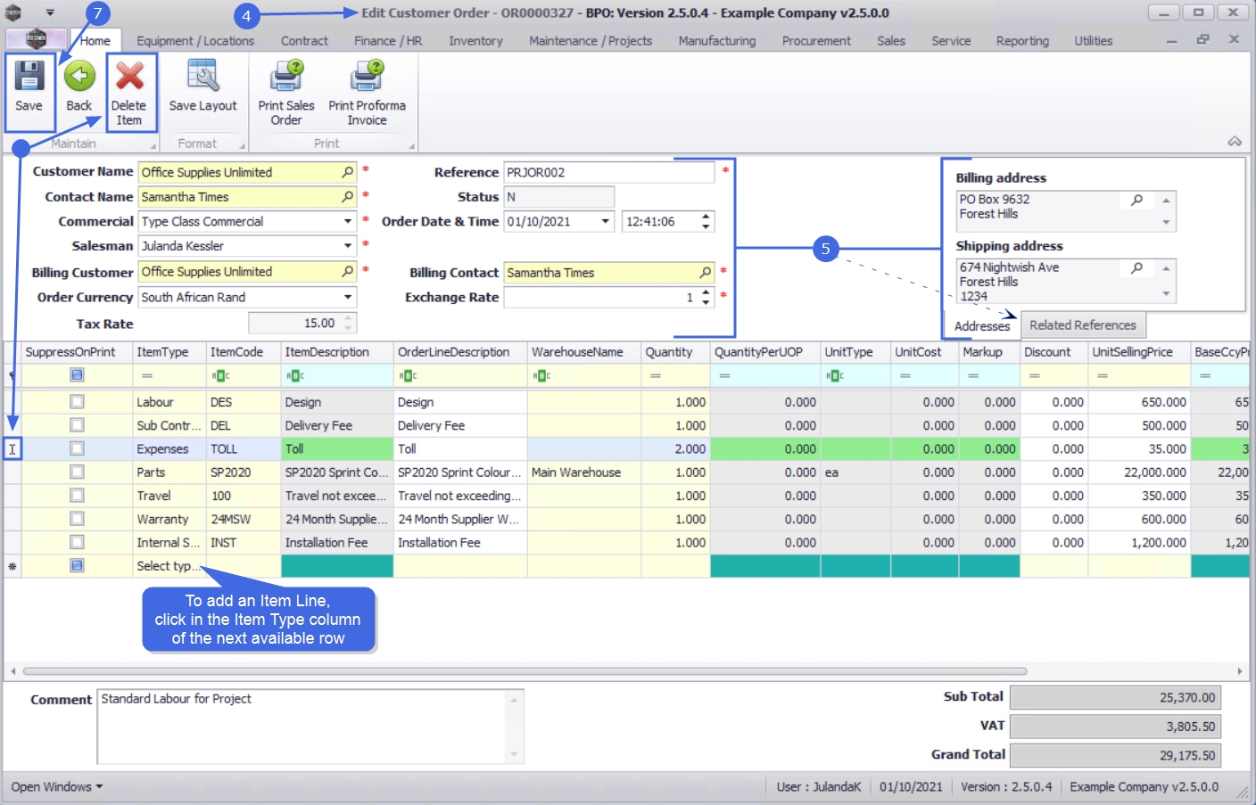
Task: Click the Print Sales Order icon
Action: click(x=286, y=78)
